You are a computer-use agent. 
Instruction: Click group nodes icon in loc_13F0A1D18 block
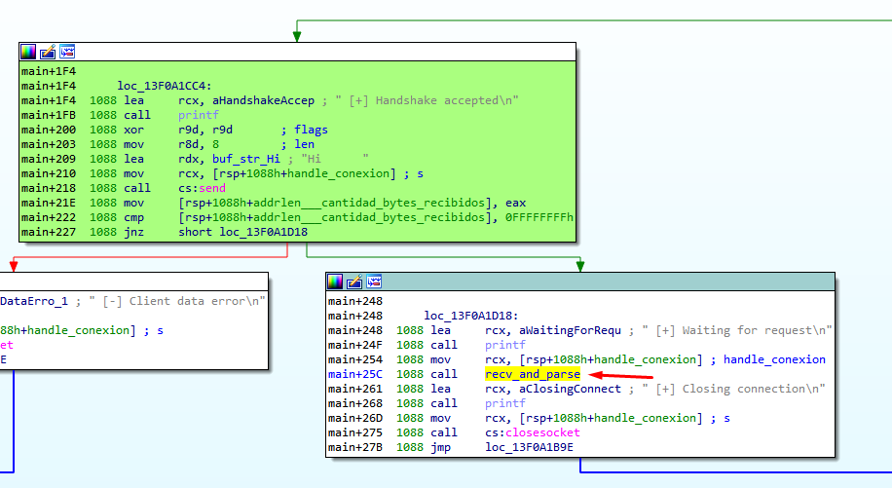(374, 282)
